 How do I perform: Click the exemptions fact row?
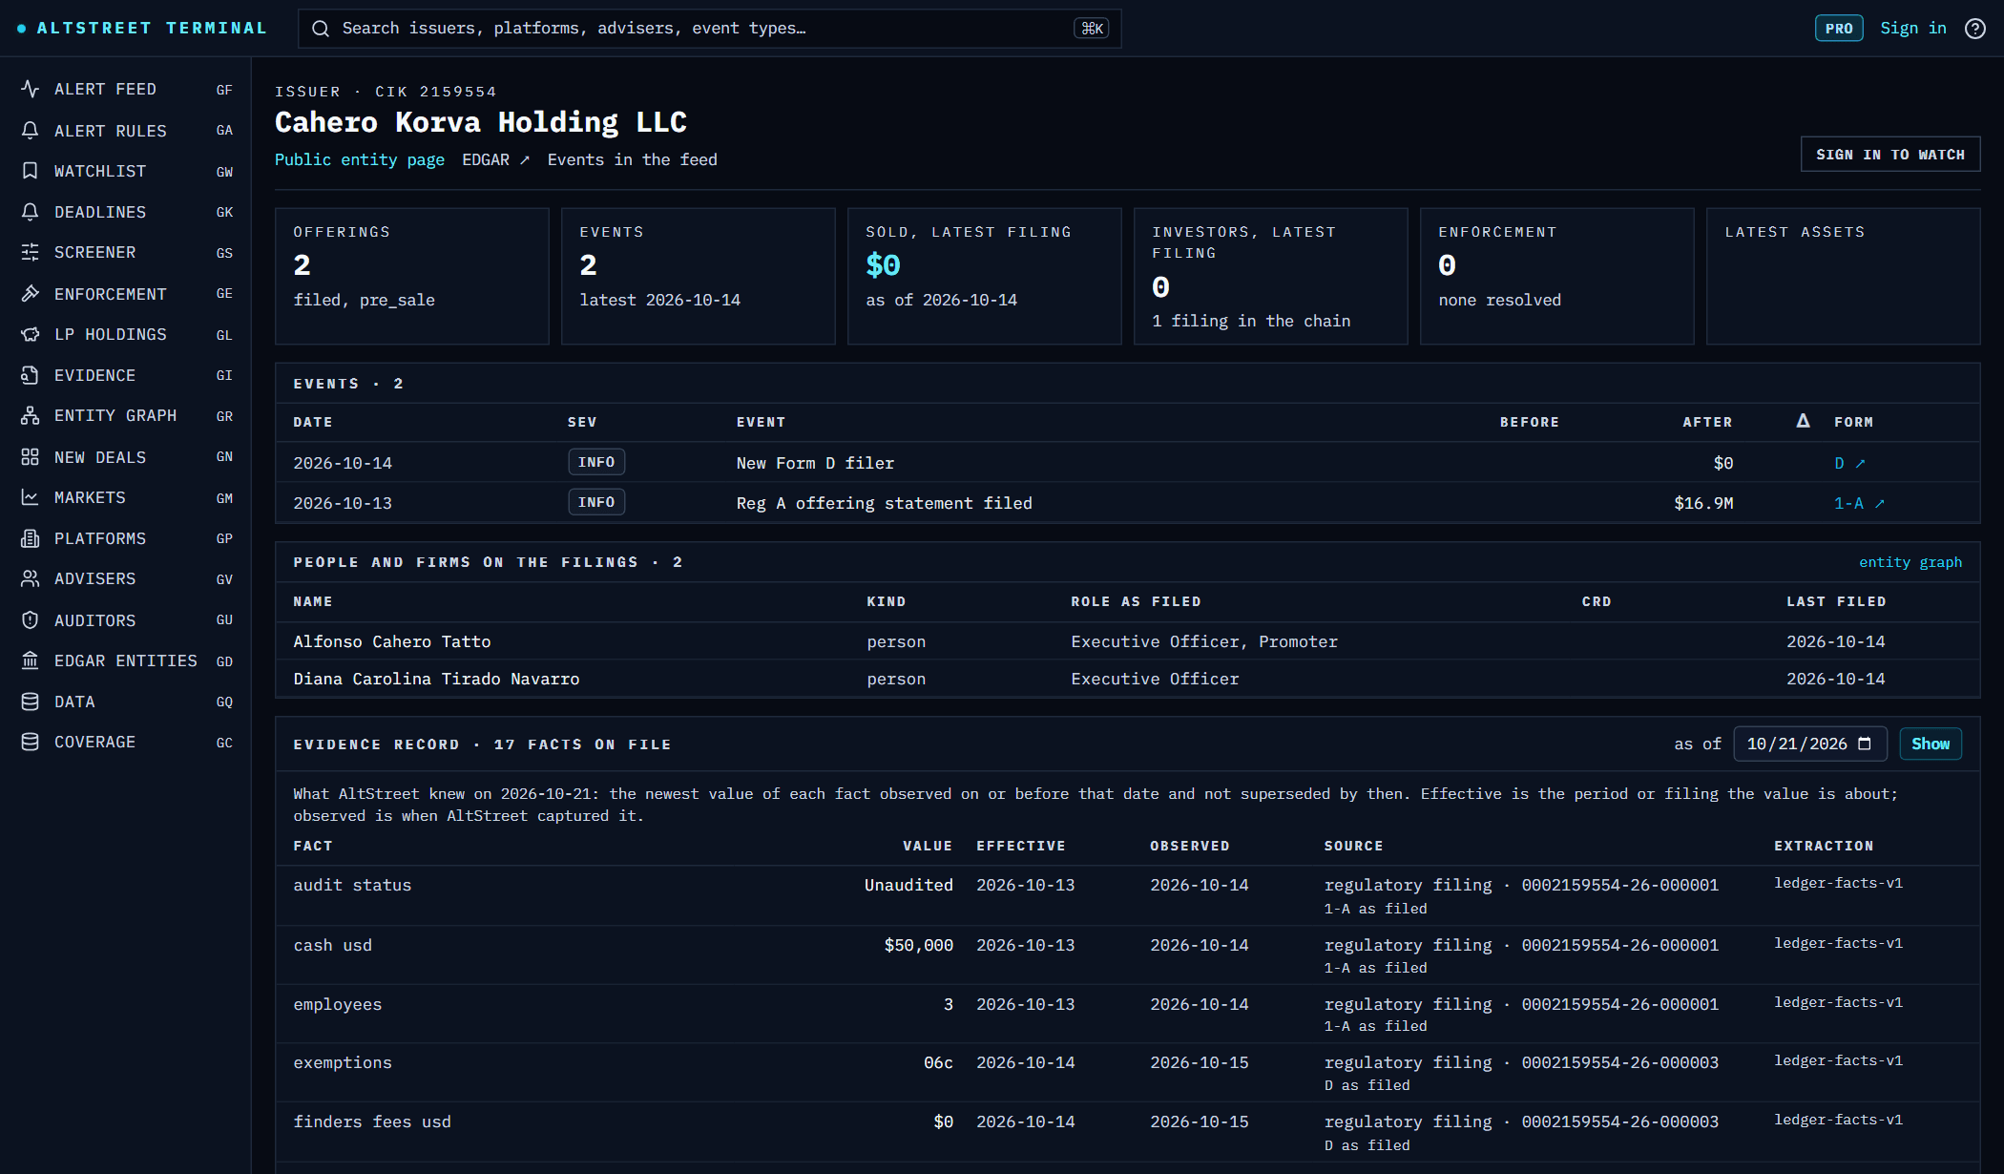pyautogui.click(x=1127, y=1073)
